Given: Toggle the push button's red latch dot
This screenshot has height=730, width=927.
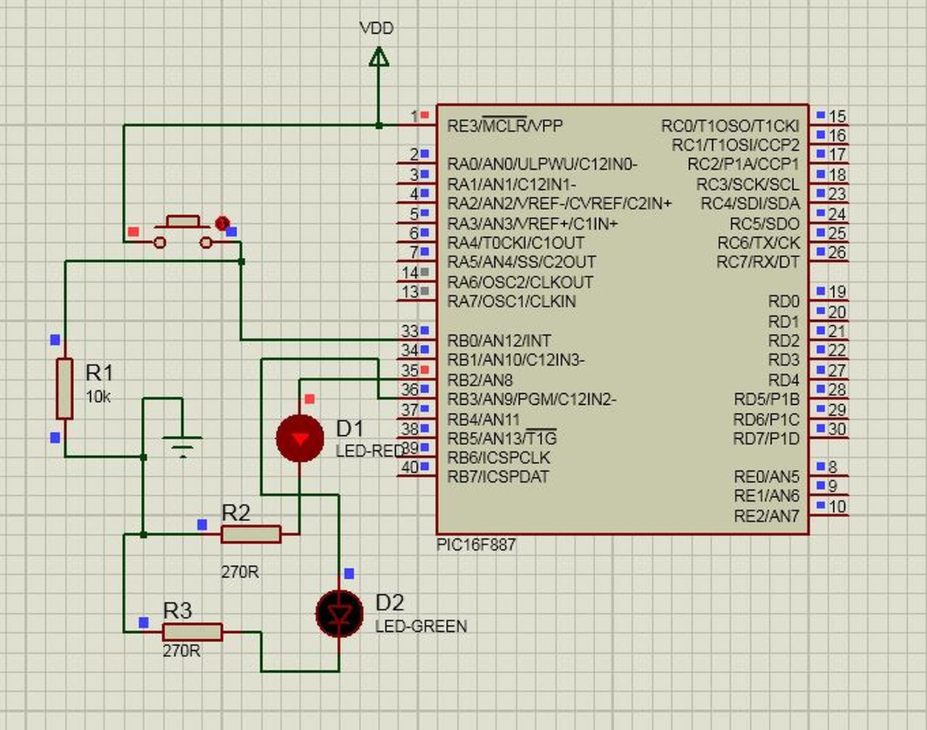Looking at the screenshot, I should point(222,223).
